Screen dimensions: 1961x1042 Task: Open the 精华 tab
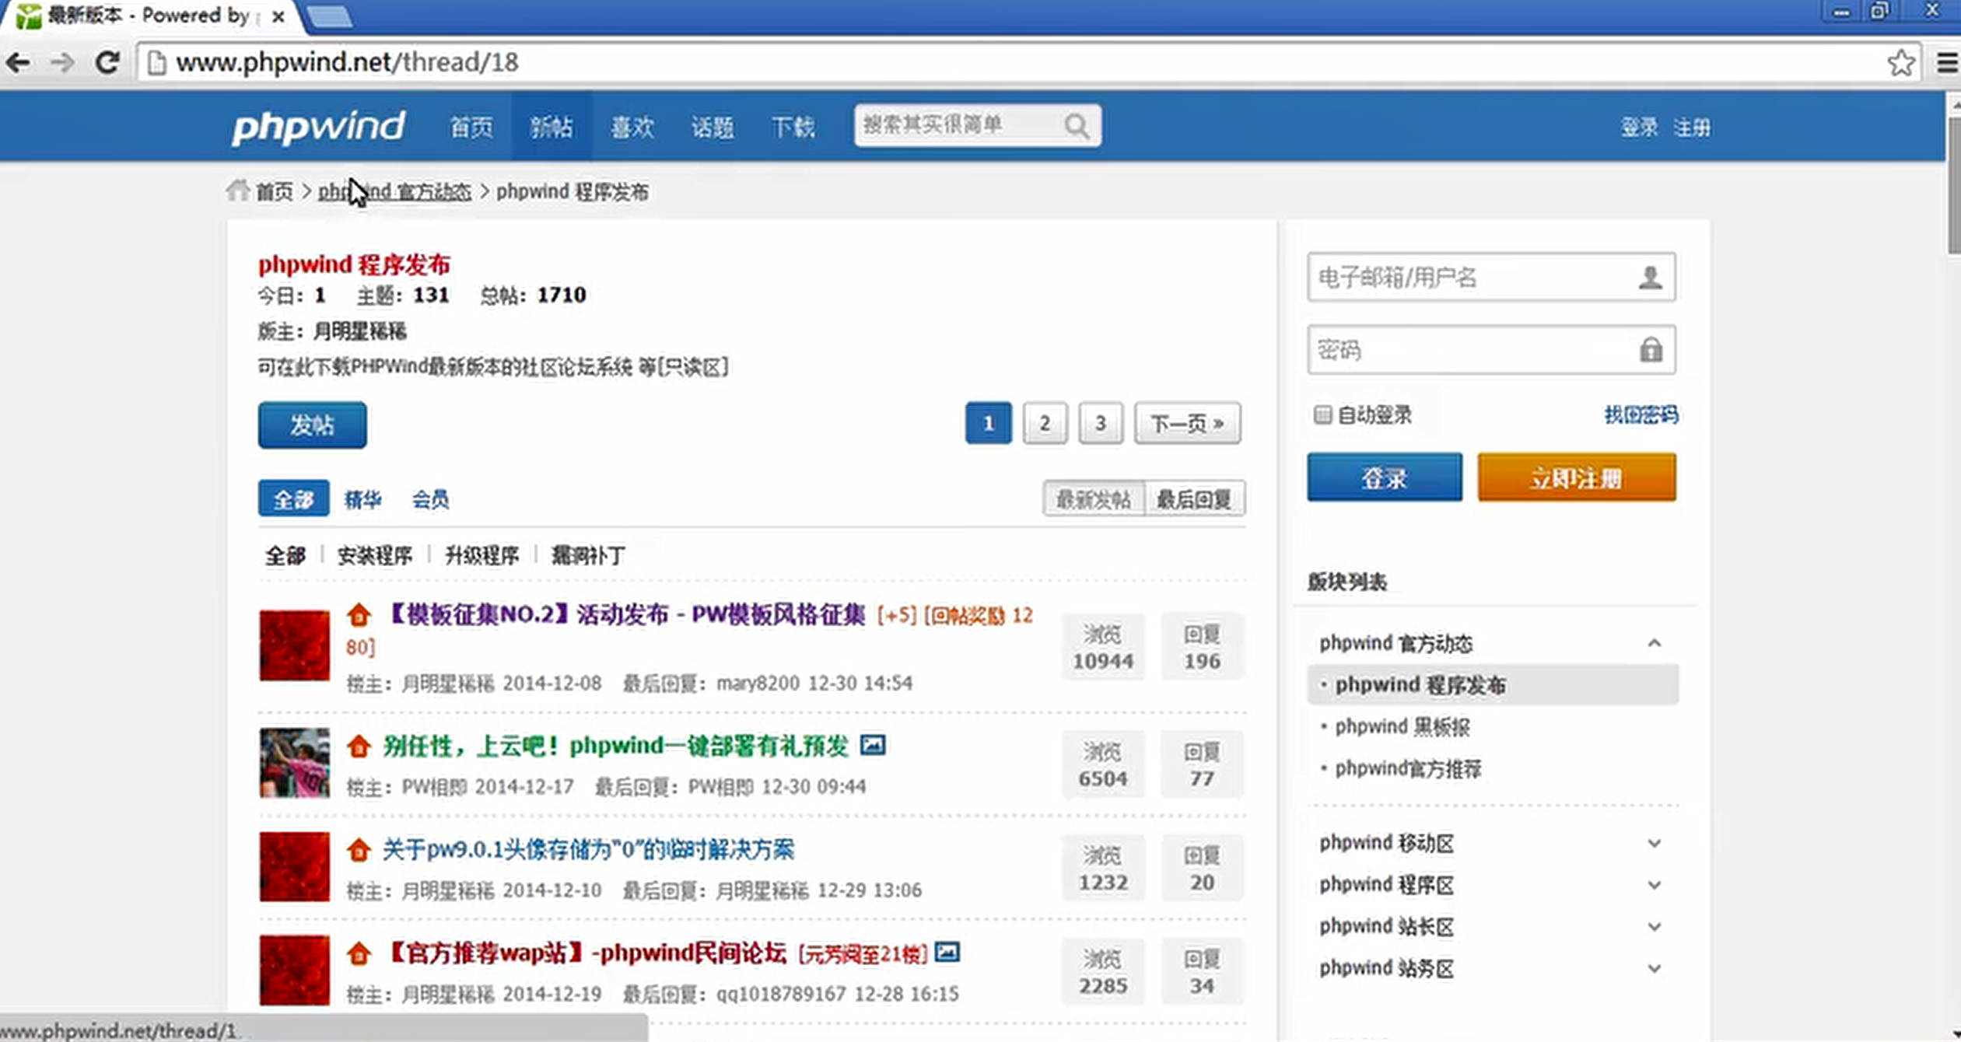pyautogui.click(x=362, y=499)
